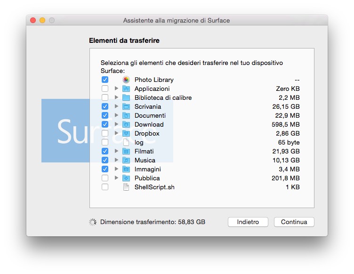Expand the Pubblica folder arrow
Screen dimensions: 354x274
pyautogui.click(x=116, y=178)
